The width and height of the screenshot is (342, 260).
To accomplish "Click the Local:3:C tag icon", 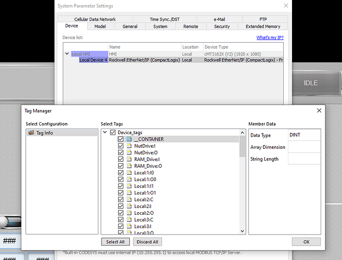I will [129, 220].
